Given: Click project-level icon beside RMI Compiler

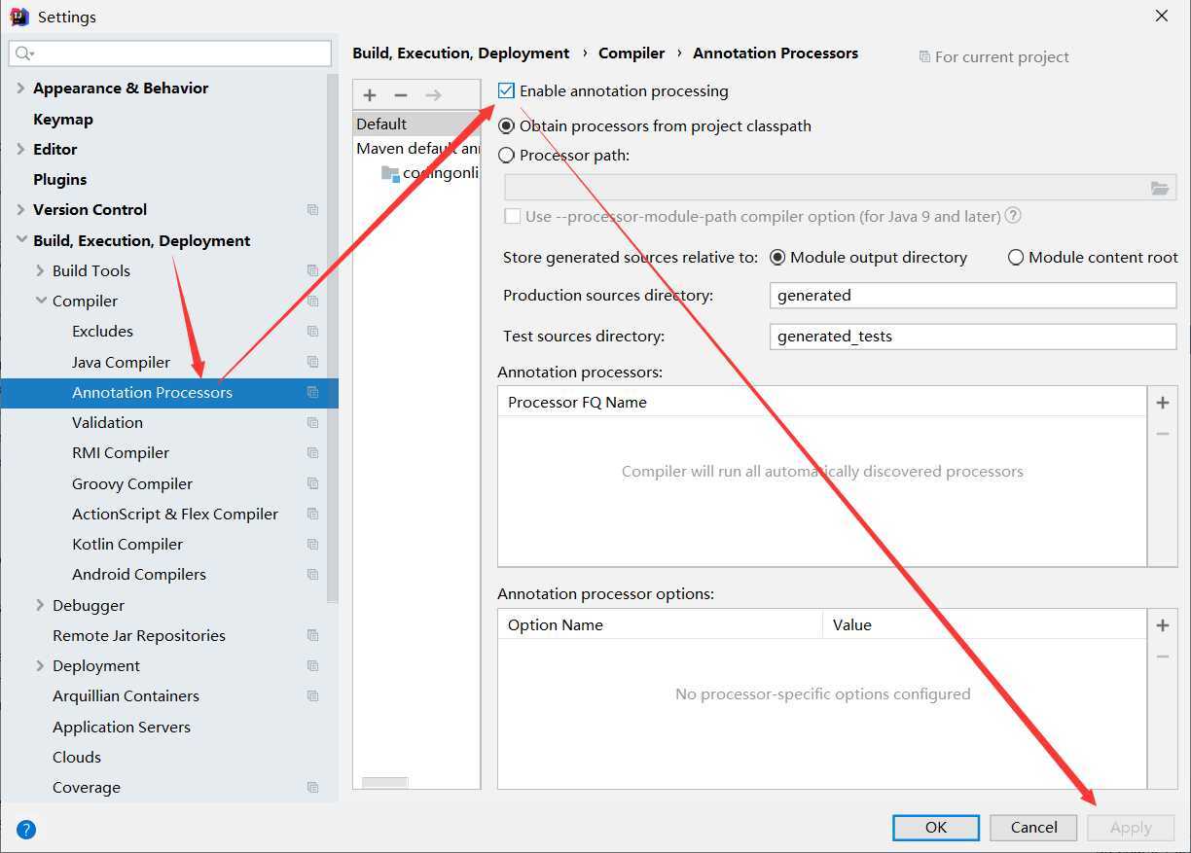Looking at the screenshot, I should coord(312,453).
